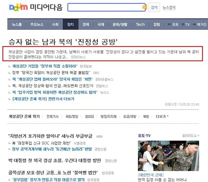
Task: Open the 문화/생활 menu item
Action: click(x=120, y=25)
